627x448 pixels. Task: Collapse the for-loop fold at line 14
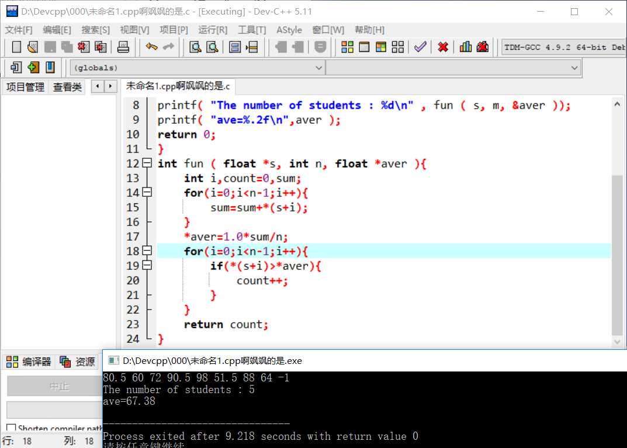147,192
